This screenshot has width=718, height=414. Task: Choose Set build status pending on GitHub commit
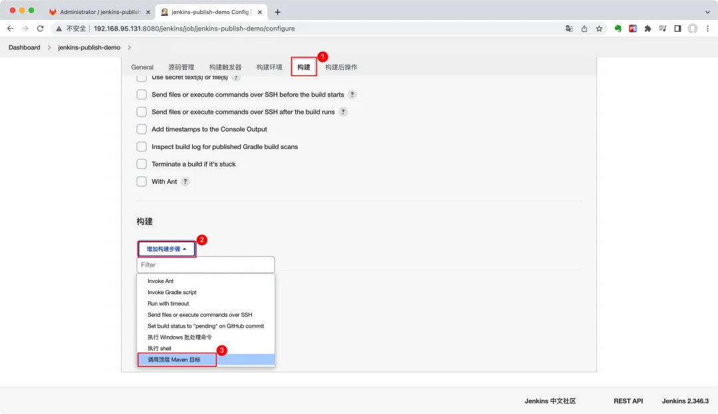[x=205, y=326]
